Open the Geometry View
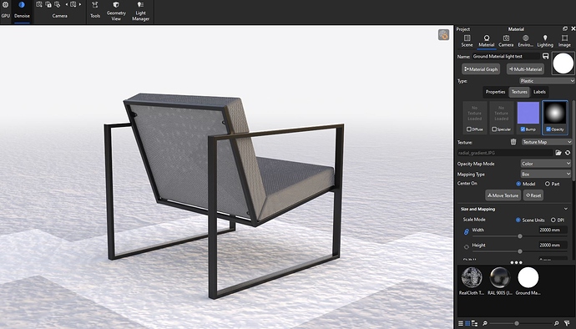This screenshot has height=329, width=576. [116, 11]
